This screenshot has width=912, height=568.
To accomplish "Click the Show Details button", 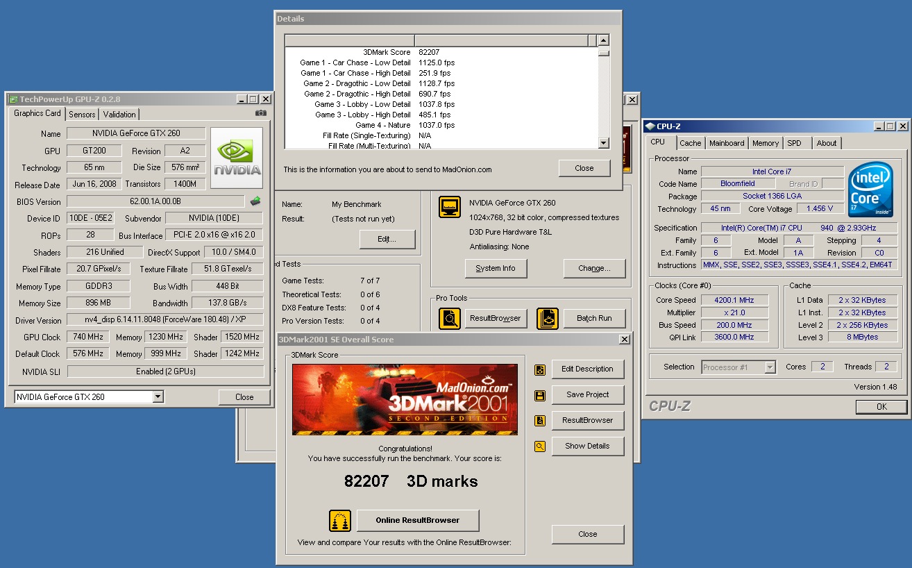I will point(588,446).
